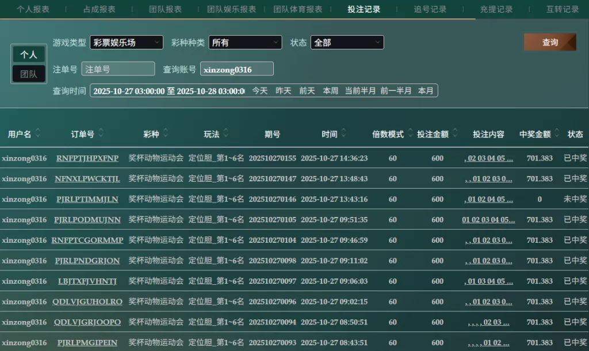Open order link RNFPTJHPXFNP
The image size is (589, 351).
coord(87,158)
